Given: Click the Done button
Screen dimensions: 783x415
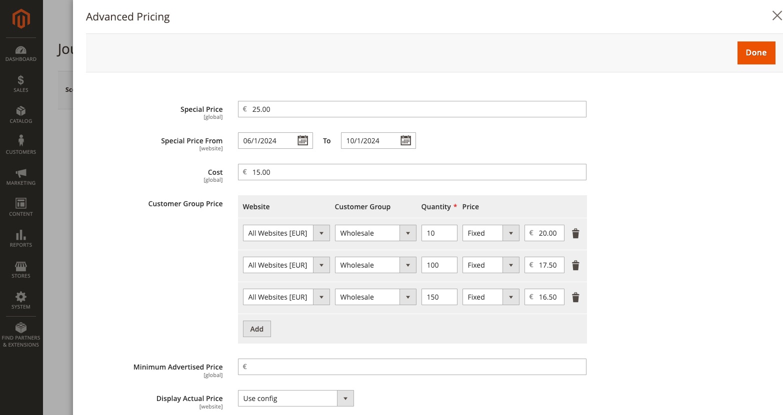Looking at the screenshot, I should pyautogui.click(x=755, y=53).
